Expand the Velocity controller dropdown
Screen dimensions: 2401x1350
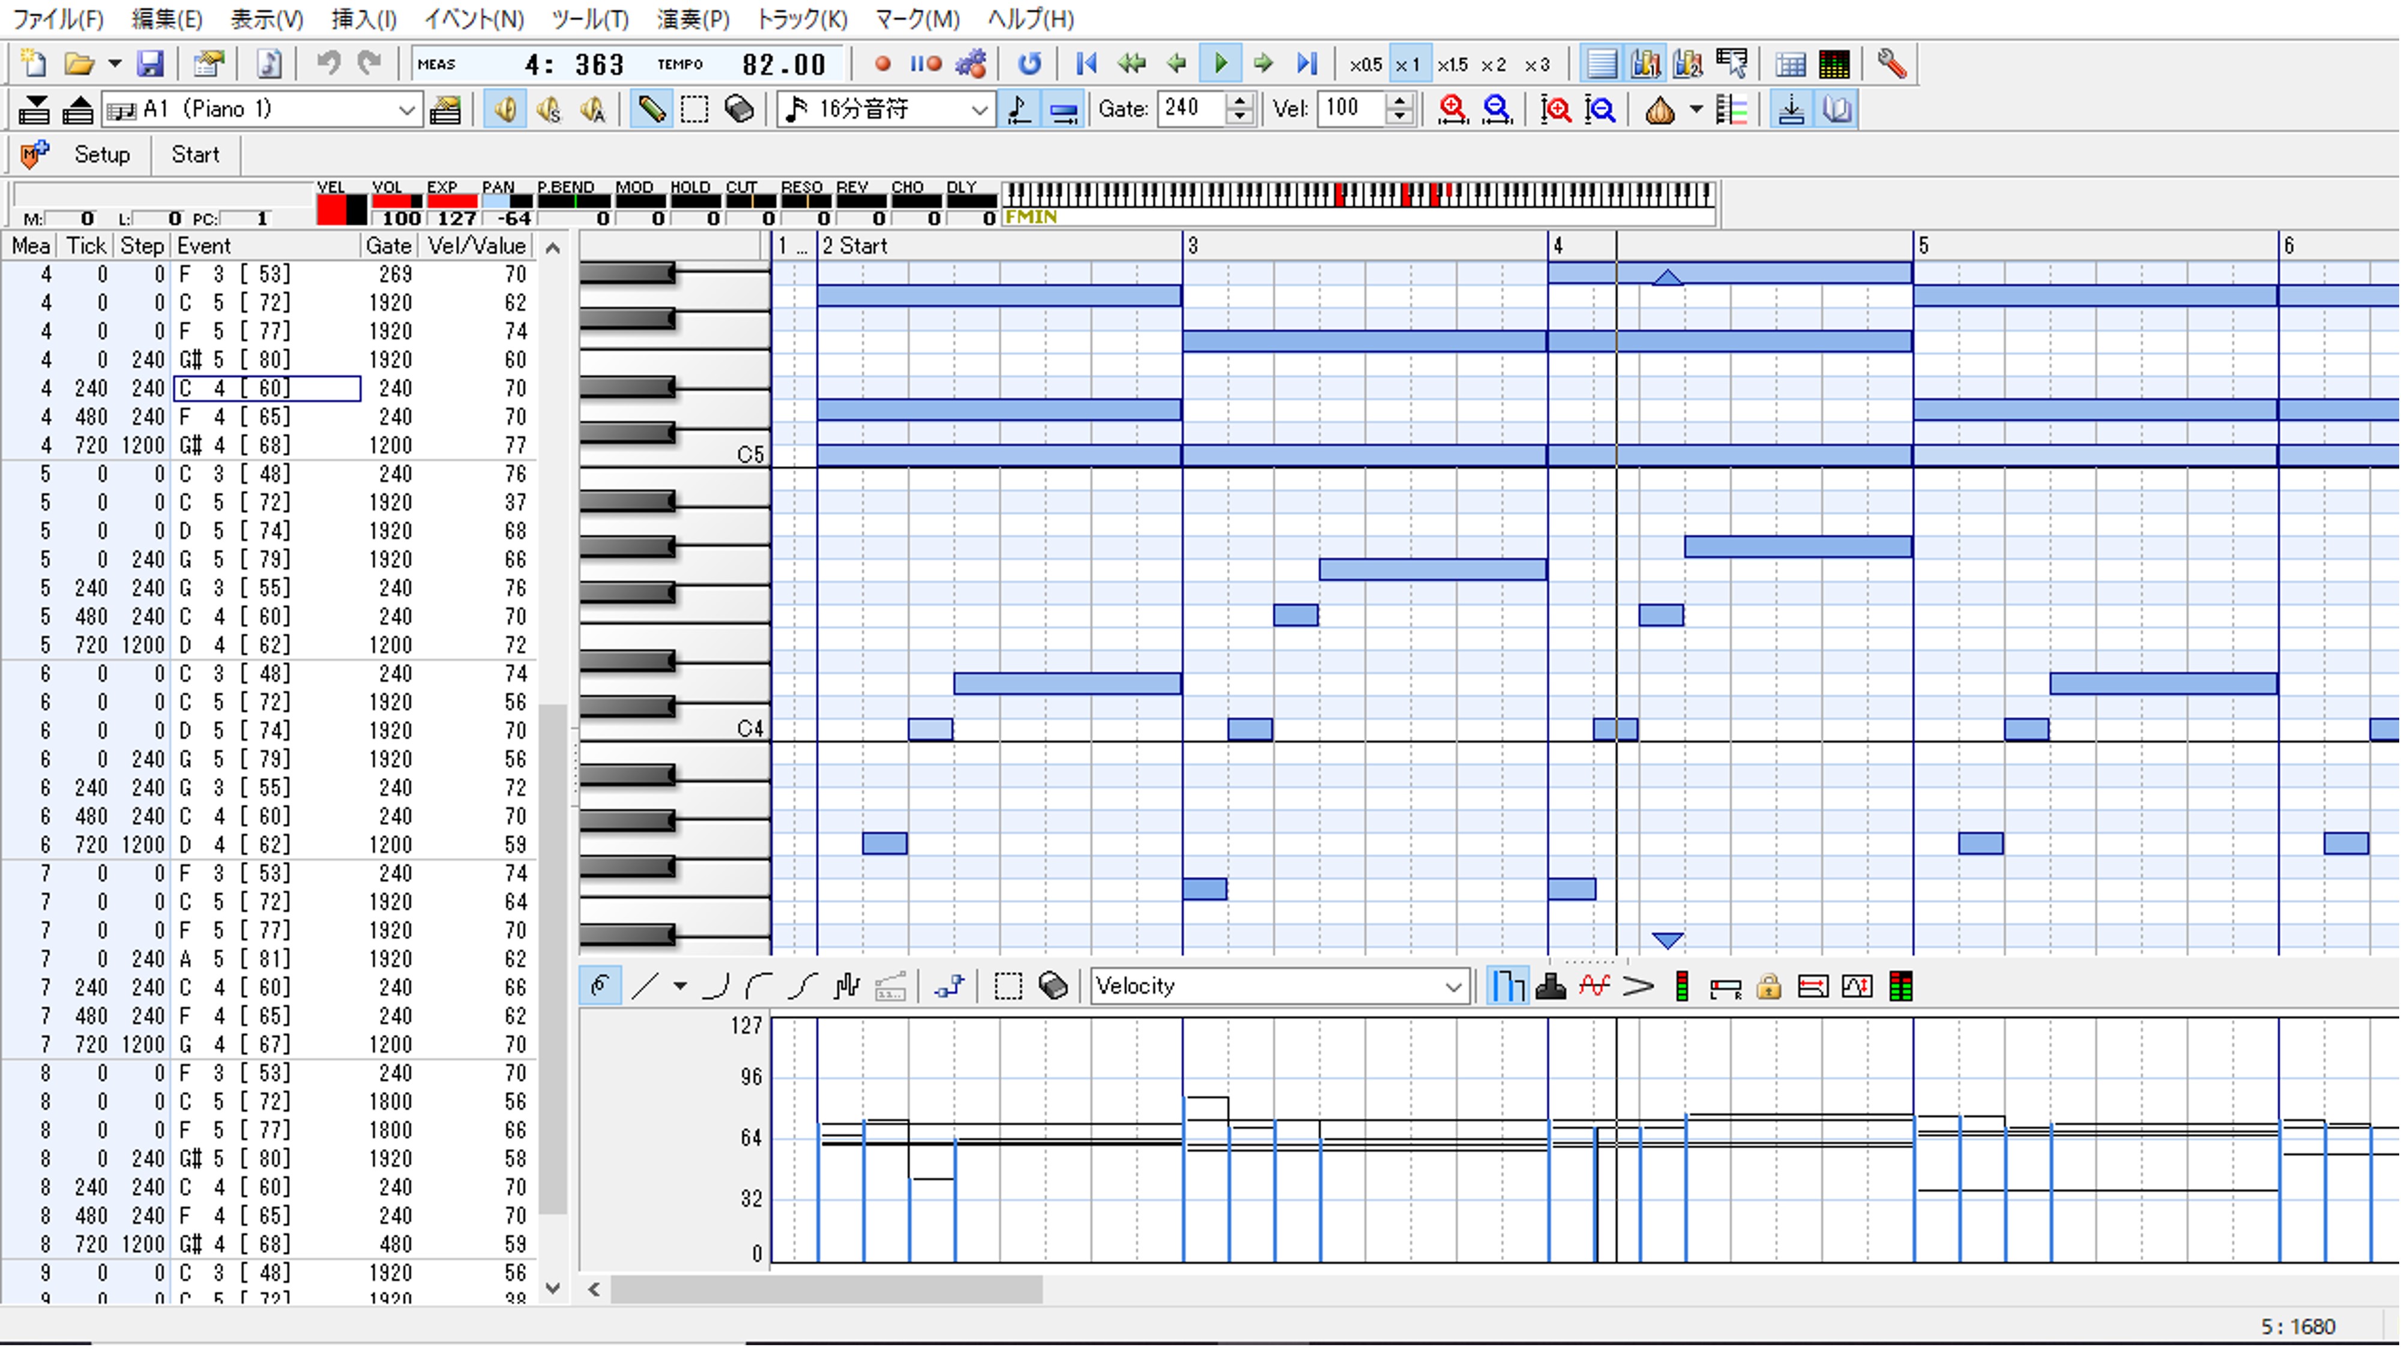(1452, 986)
